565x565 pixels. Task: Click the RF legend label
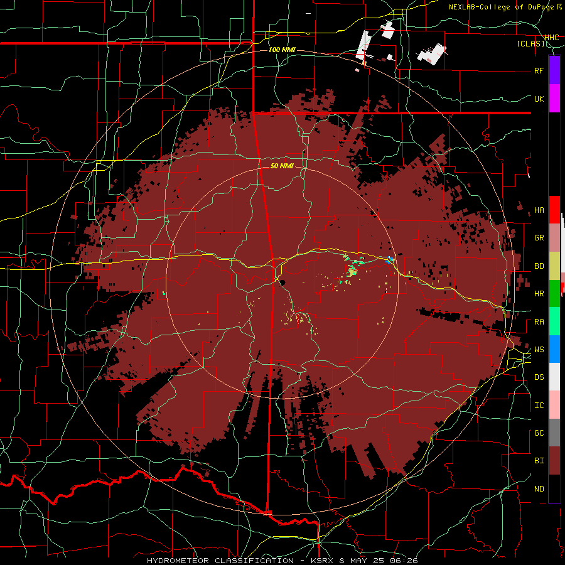coord(539,70)
